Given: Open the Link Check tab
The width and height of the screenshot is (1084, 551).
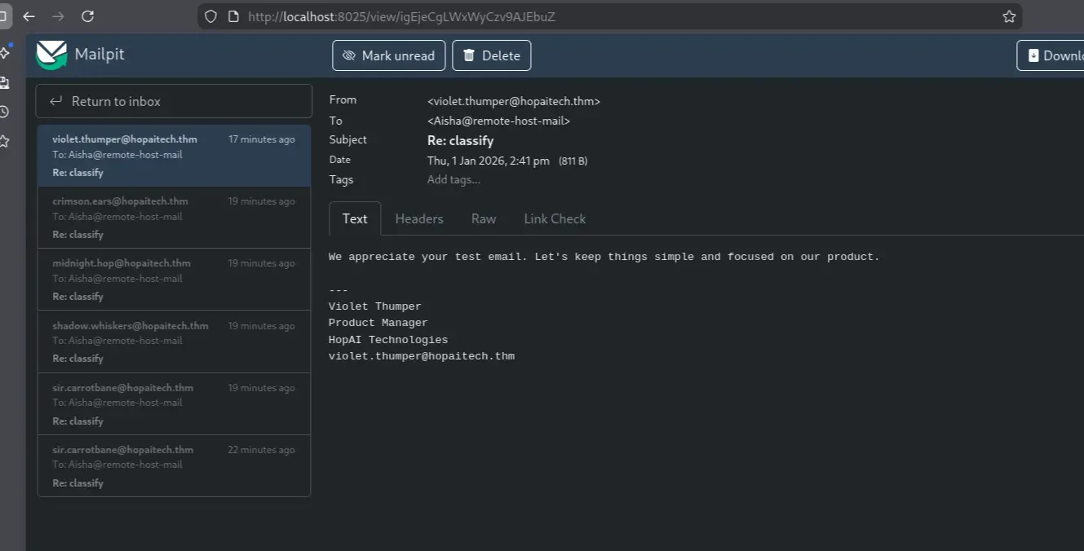Looking at the screenshot, I should pyautogui.click(x=555, y=218).
